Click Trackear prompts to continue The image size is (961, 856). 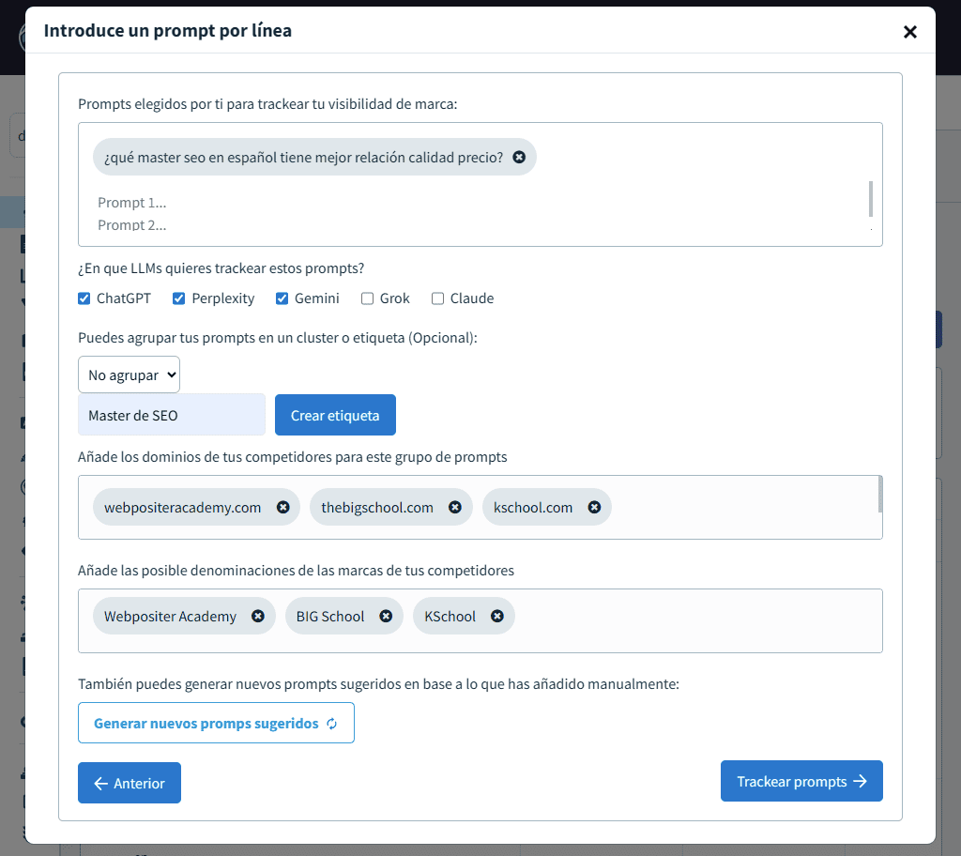tap(801, 780)
